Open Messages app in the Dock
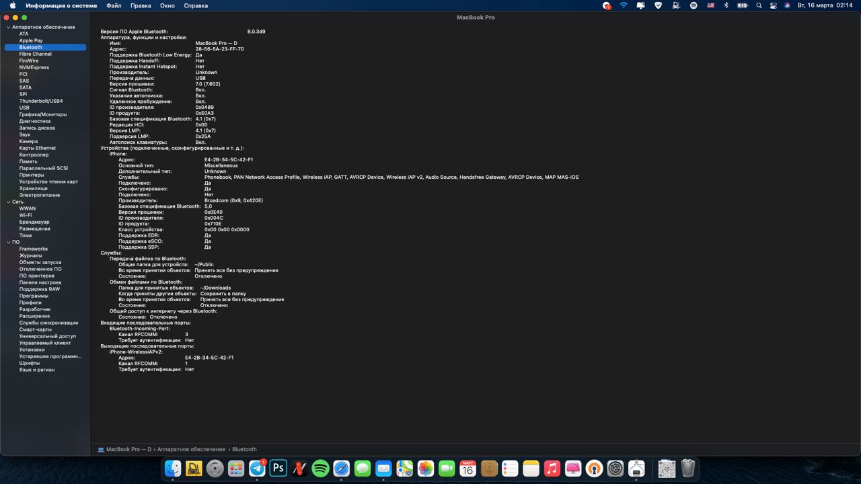Image resolution: width=861 pixels, height=484 pixels. click(362, 469)
